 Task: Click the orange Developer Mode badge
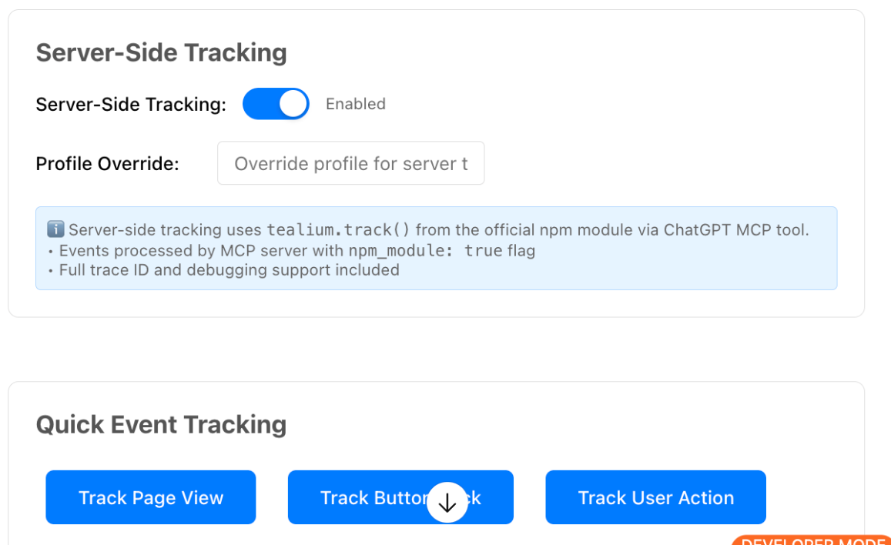(811, 540)
